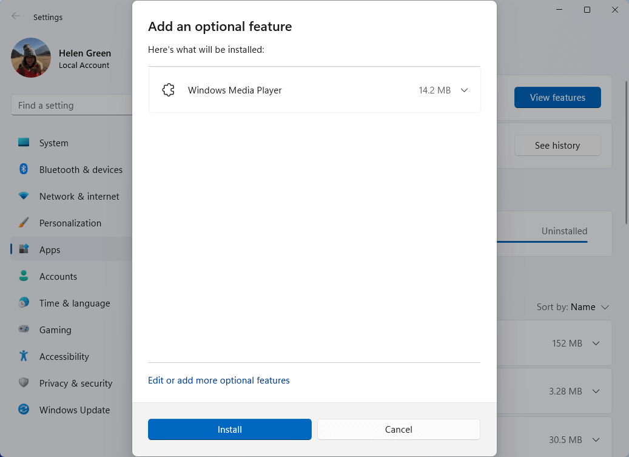Open Bluetooth & devices settings

[71, 170]
